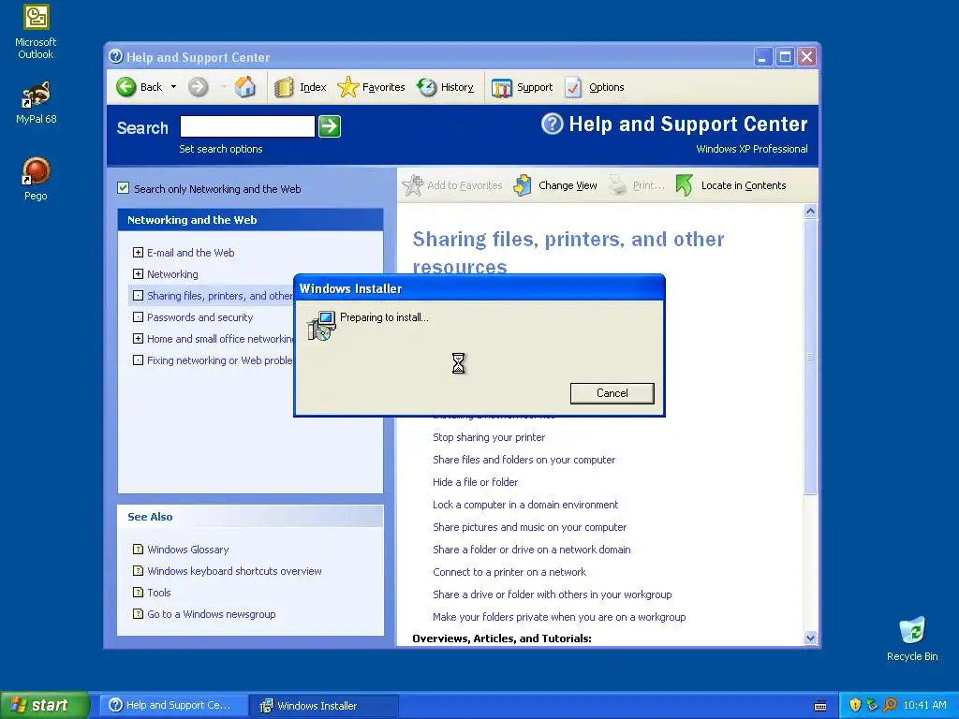Toggle Search only Networking and the Web
Image resolution: width=959 pixels, height=719 pixels.
coord(124,188)
